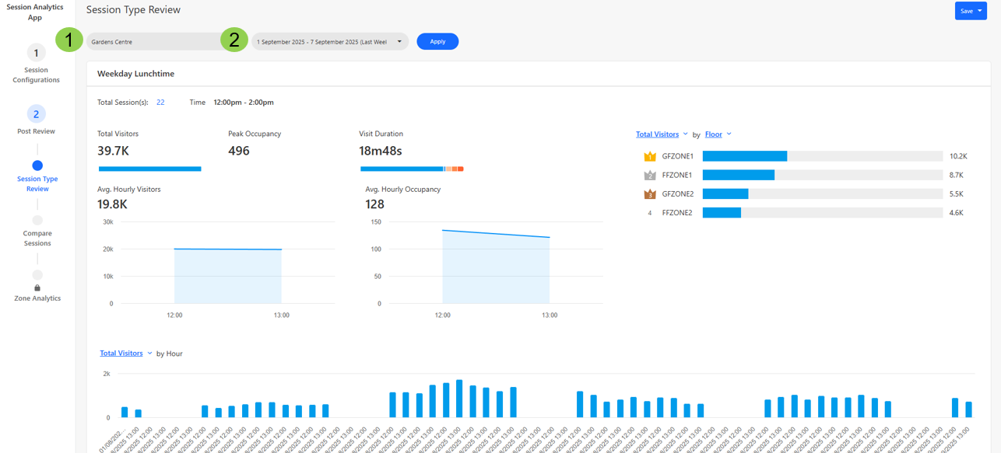1001x453 pixels.
Task: Go to Compare Sessions step
Action: coord(37,238)
